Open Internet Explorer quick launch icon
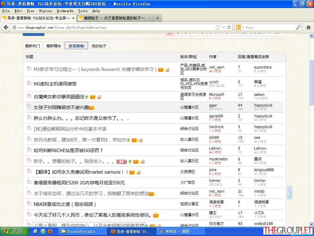This screenshot has width=314, height=236. pyautogui.click(x=36, y=231)
